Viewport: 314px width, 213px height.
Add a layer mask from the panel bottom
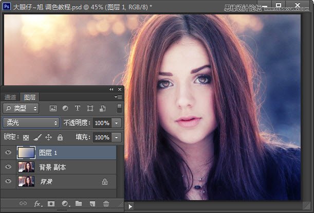[x=51, y=204]
